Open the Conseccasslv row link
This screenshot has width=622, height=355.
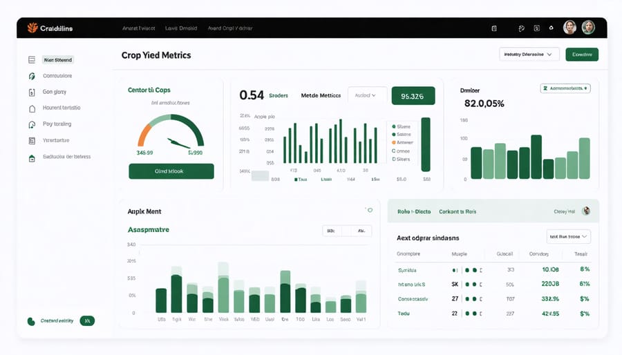pyautogui.click(x=413, y=299)
